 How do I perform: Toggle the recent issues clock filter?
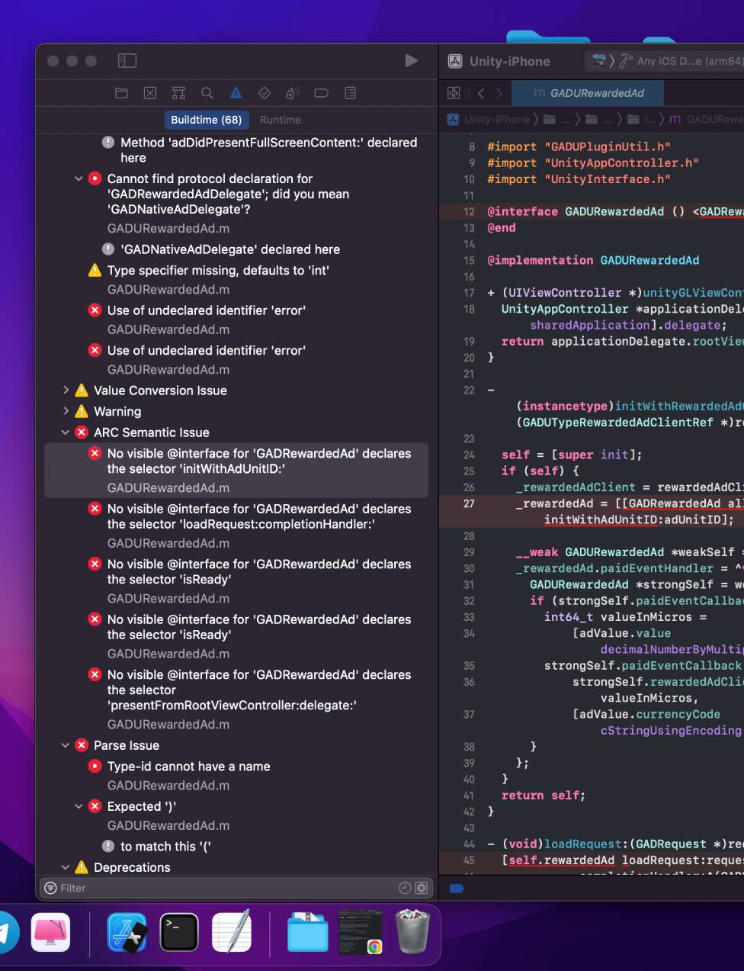405,888
